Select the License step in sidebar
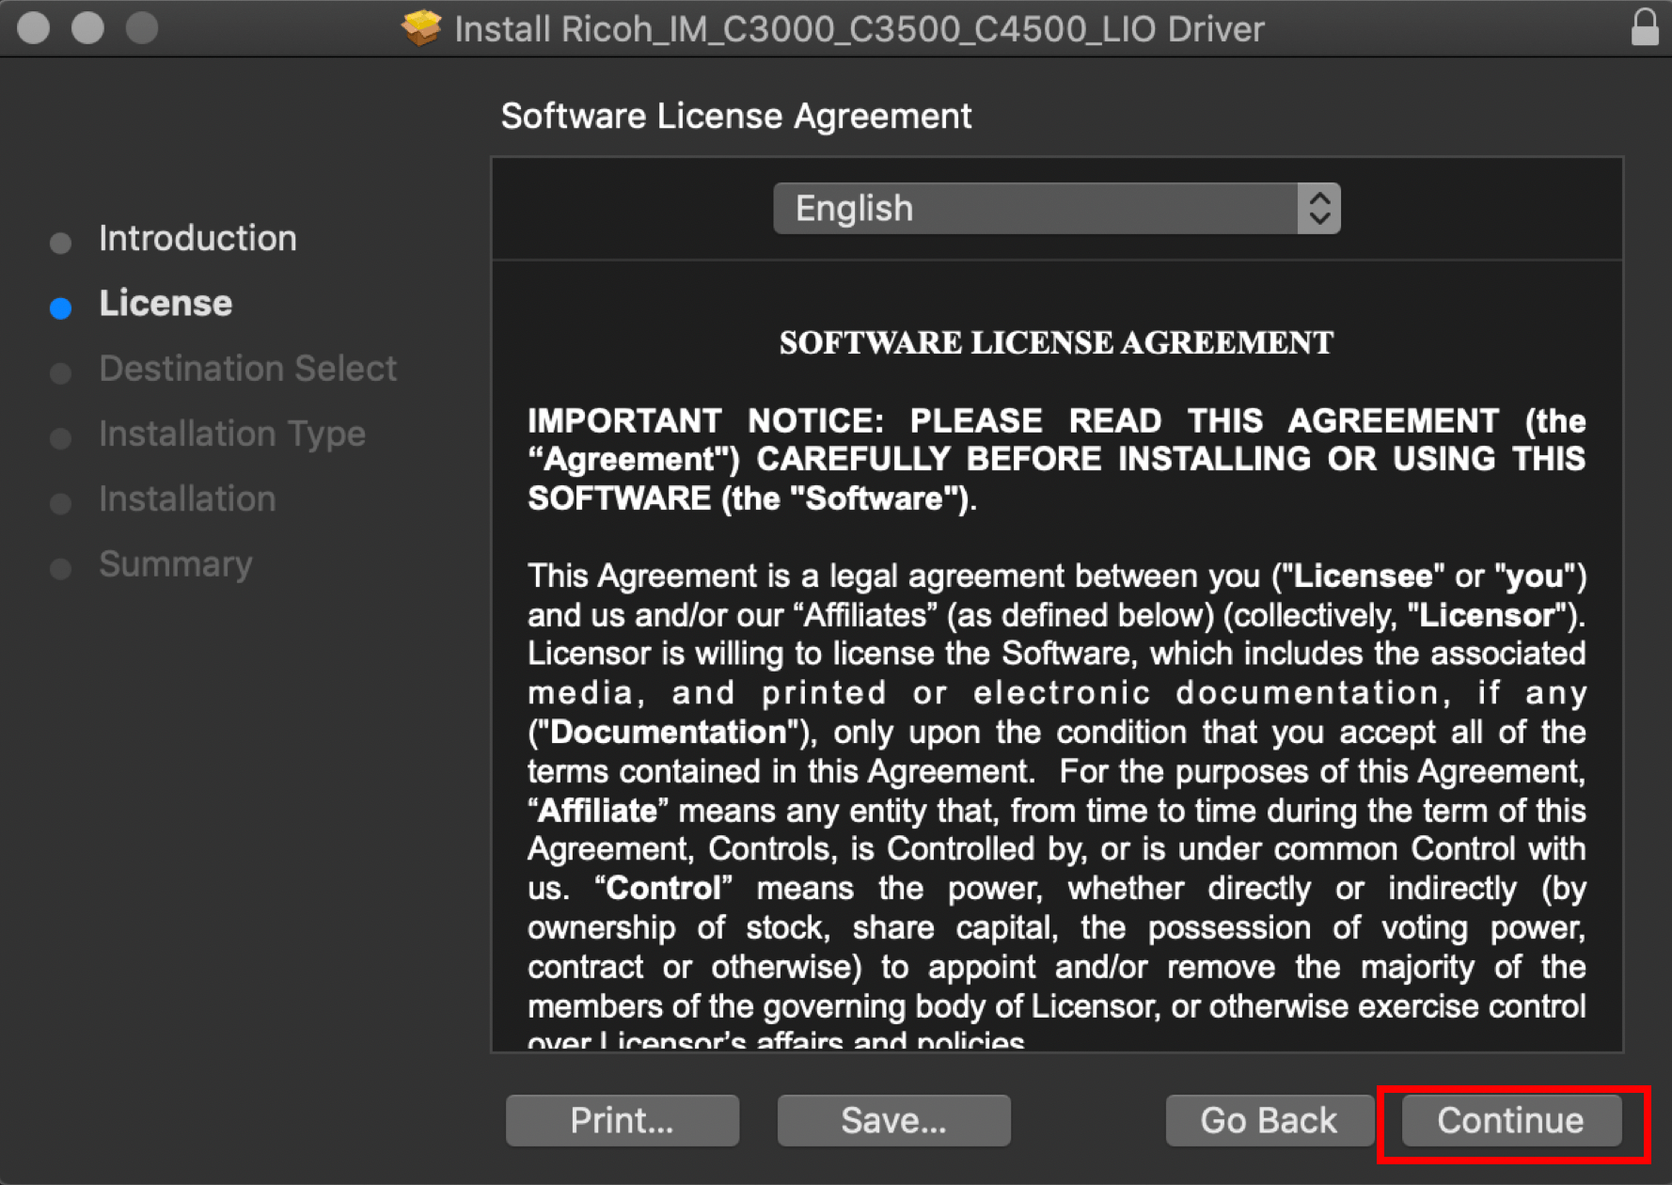 (166, 304)
